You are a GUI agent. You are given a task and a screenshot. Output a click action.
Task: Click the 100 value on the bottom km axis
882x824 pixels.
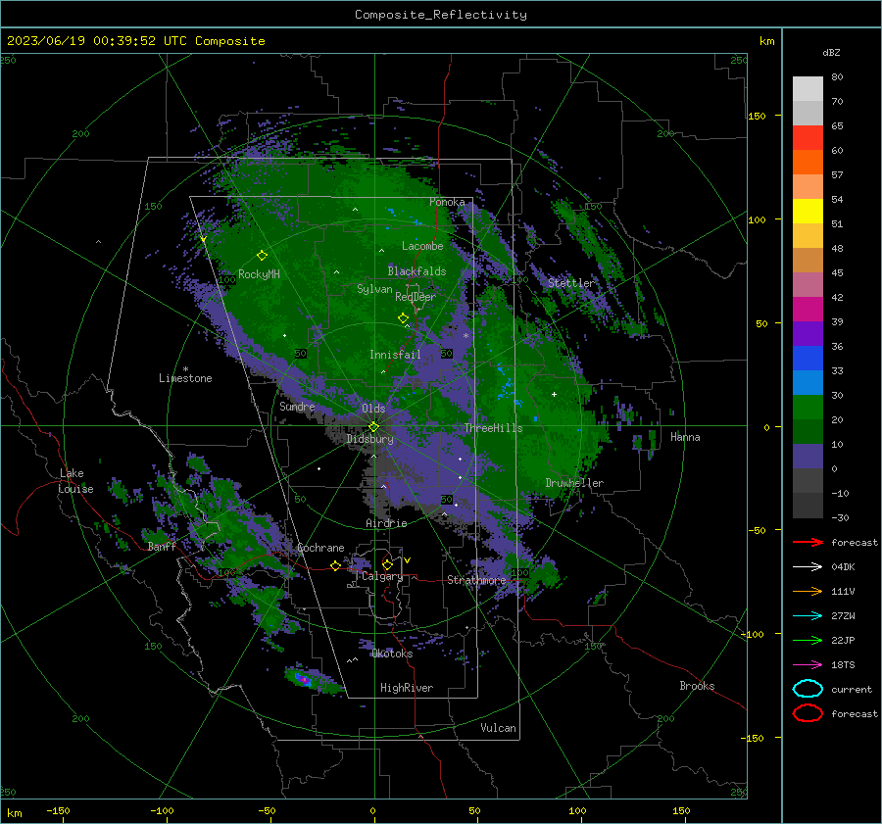tap(577, 811)
